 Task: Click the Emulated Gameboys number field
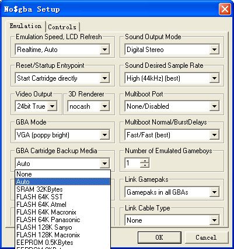click(x=132, y=163)
